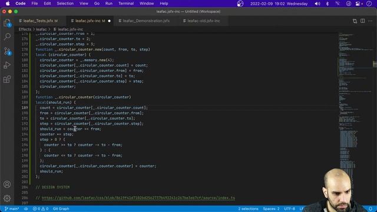Click the main* branch in status bar
This screenshot has height=212, width=377.
[12, 208]
